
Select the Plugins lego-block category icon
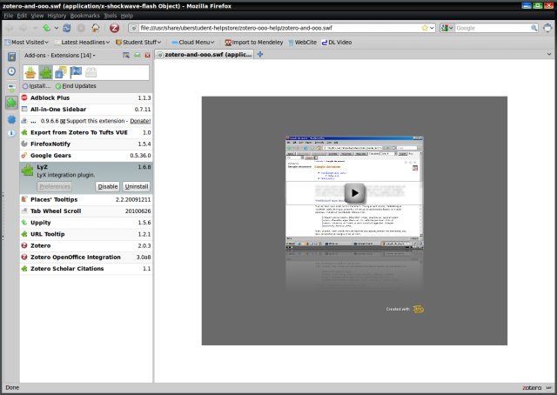91,72
